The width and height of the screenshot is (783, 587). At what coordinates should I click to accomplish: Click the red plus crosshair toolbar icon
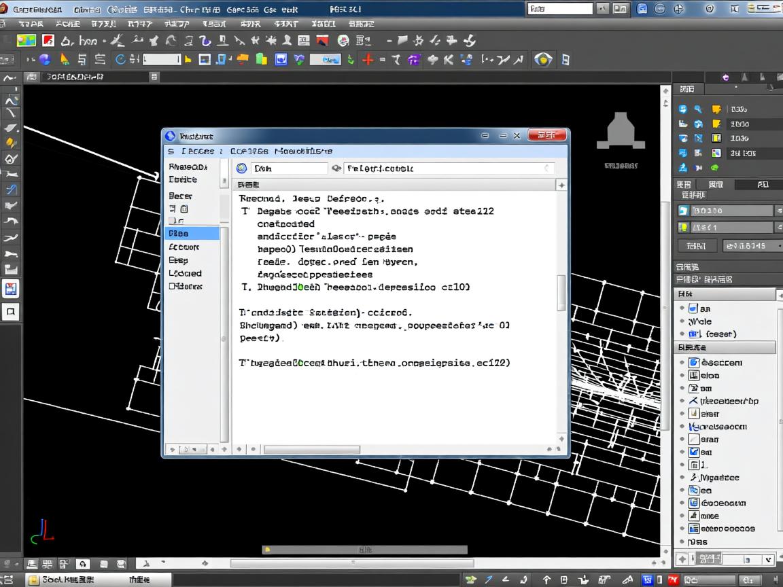click(x=368, y=60)
